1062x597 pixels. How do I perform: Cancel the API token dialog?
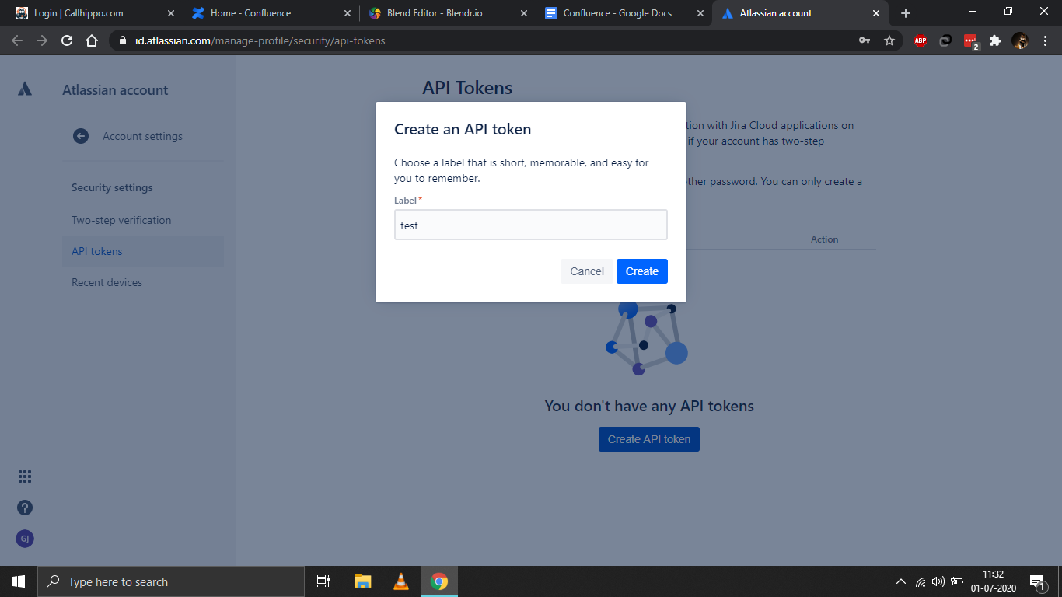click(587, 271)
